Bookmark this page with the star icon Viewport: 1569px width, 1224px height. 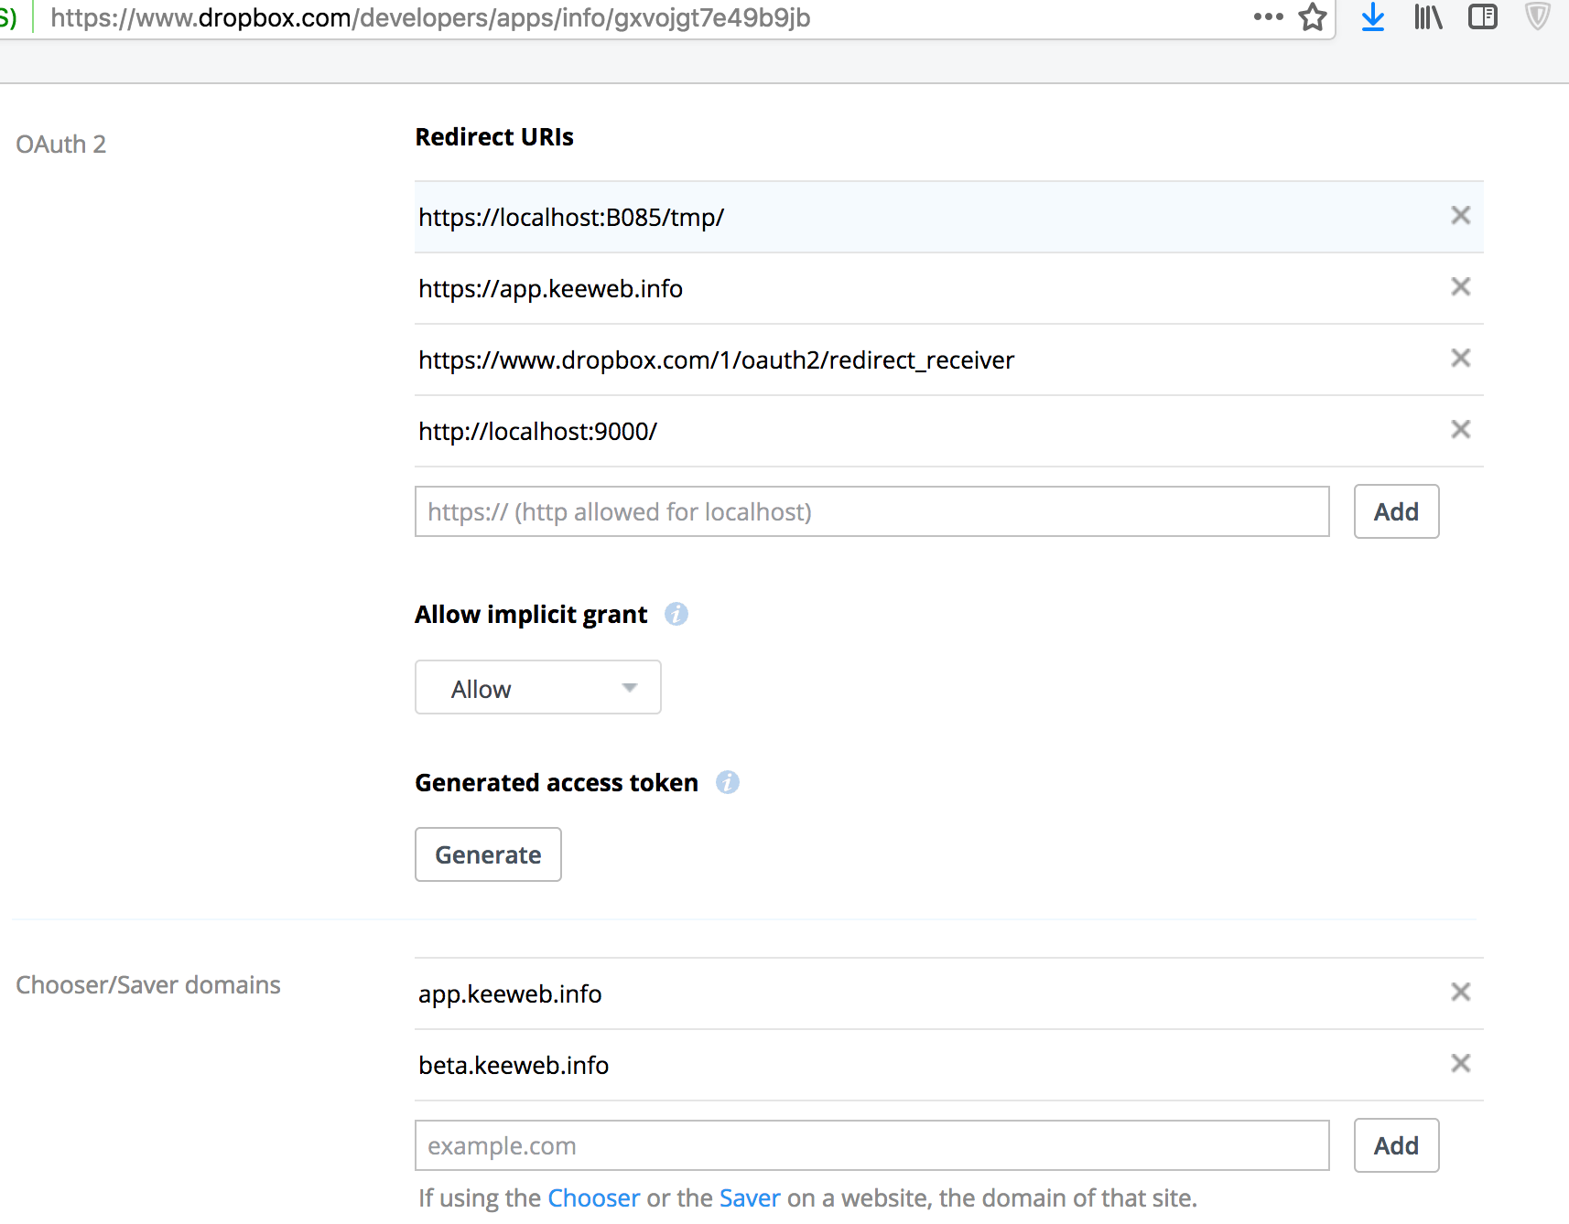click(x=1314, y=16)
